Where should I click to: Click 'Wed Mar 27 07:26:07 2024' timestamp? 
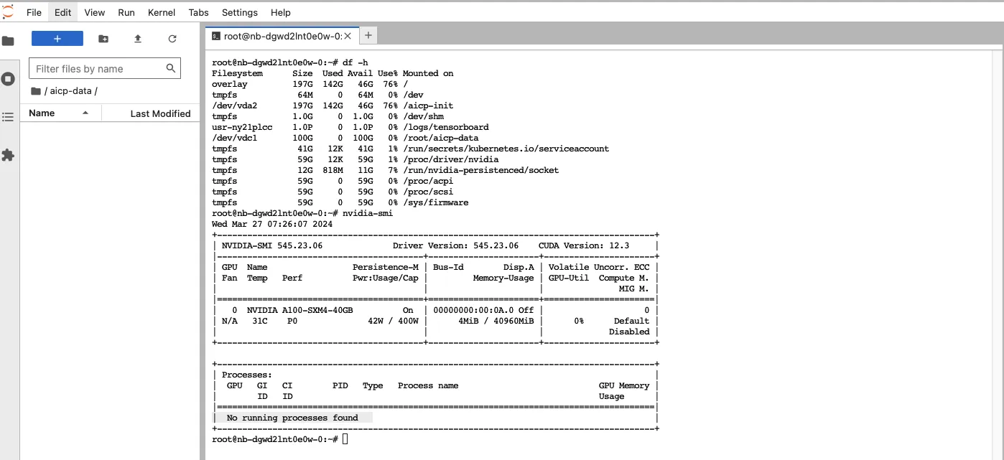(272, 224)
